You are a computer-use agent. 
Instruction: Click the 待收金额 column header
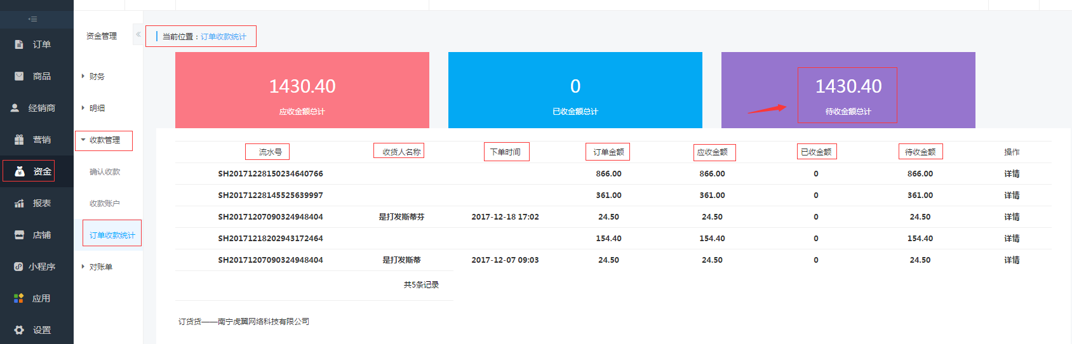(920, 152)
